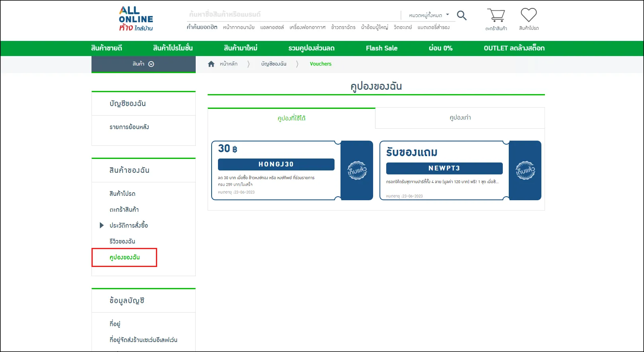Select the คูปองที่ใช้ได้ tab
The image size is (644, 352).
(x=291, y=118)
